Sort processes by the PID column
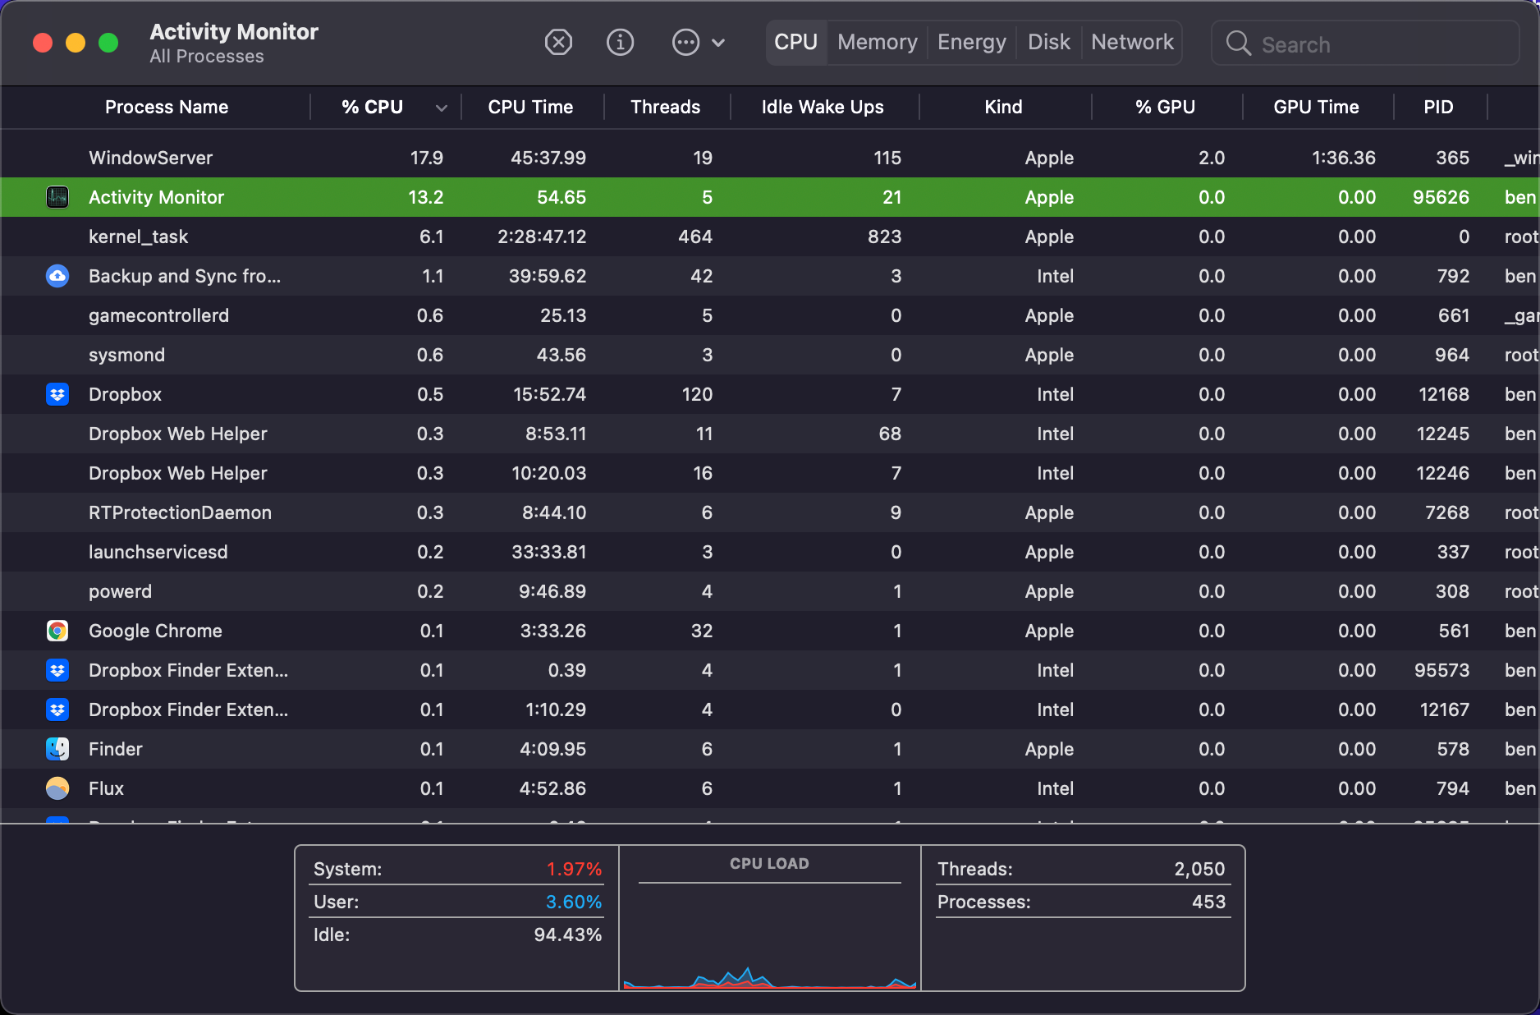This screenshot has height=1015, width=1540. click(1439, 107)
